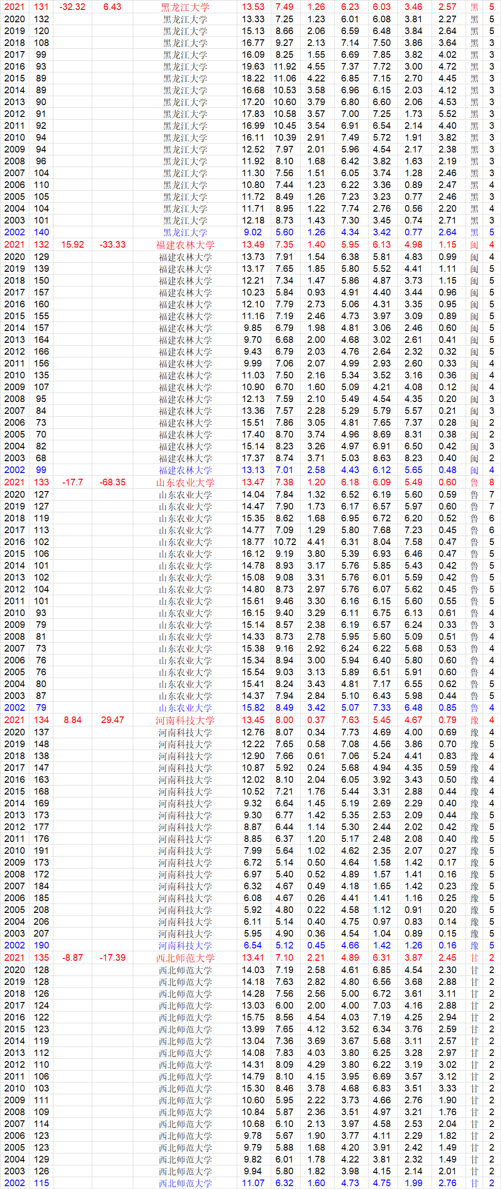Select the cell showing 15.92
Screen dimensions: 501x1189
pos(72,244)
